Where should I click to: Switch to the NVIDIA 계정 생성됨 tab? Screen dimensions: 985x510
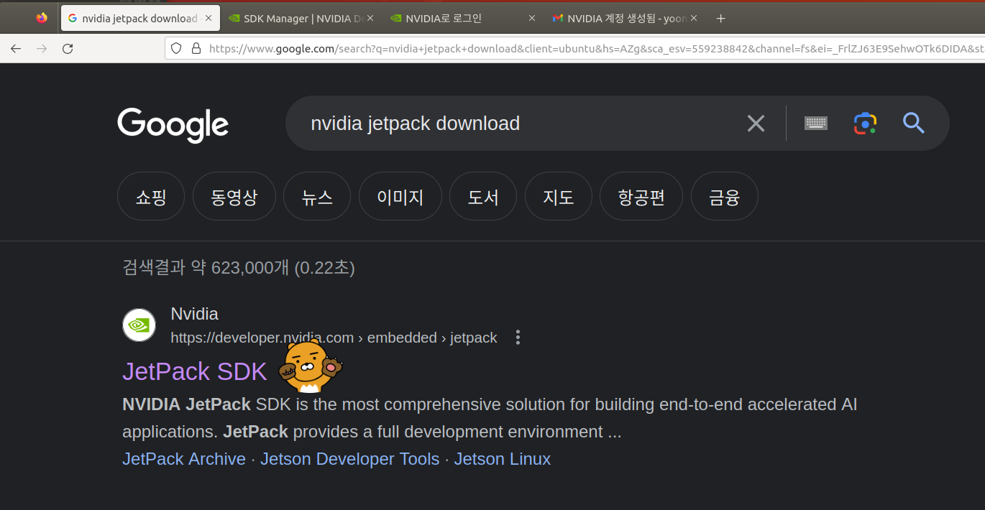pos(626,19)
